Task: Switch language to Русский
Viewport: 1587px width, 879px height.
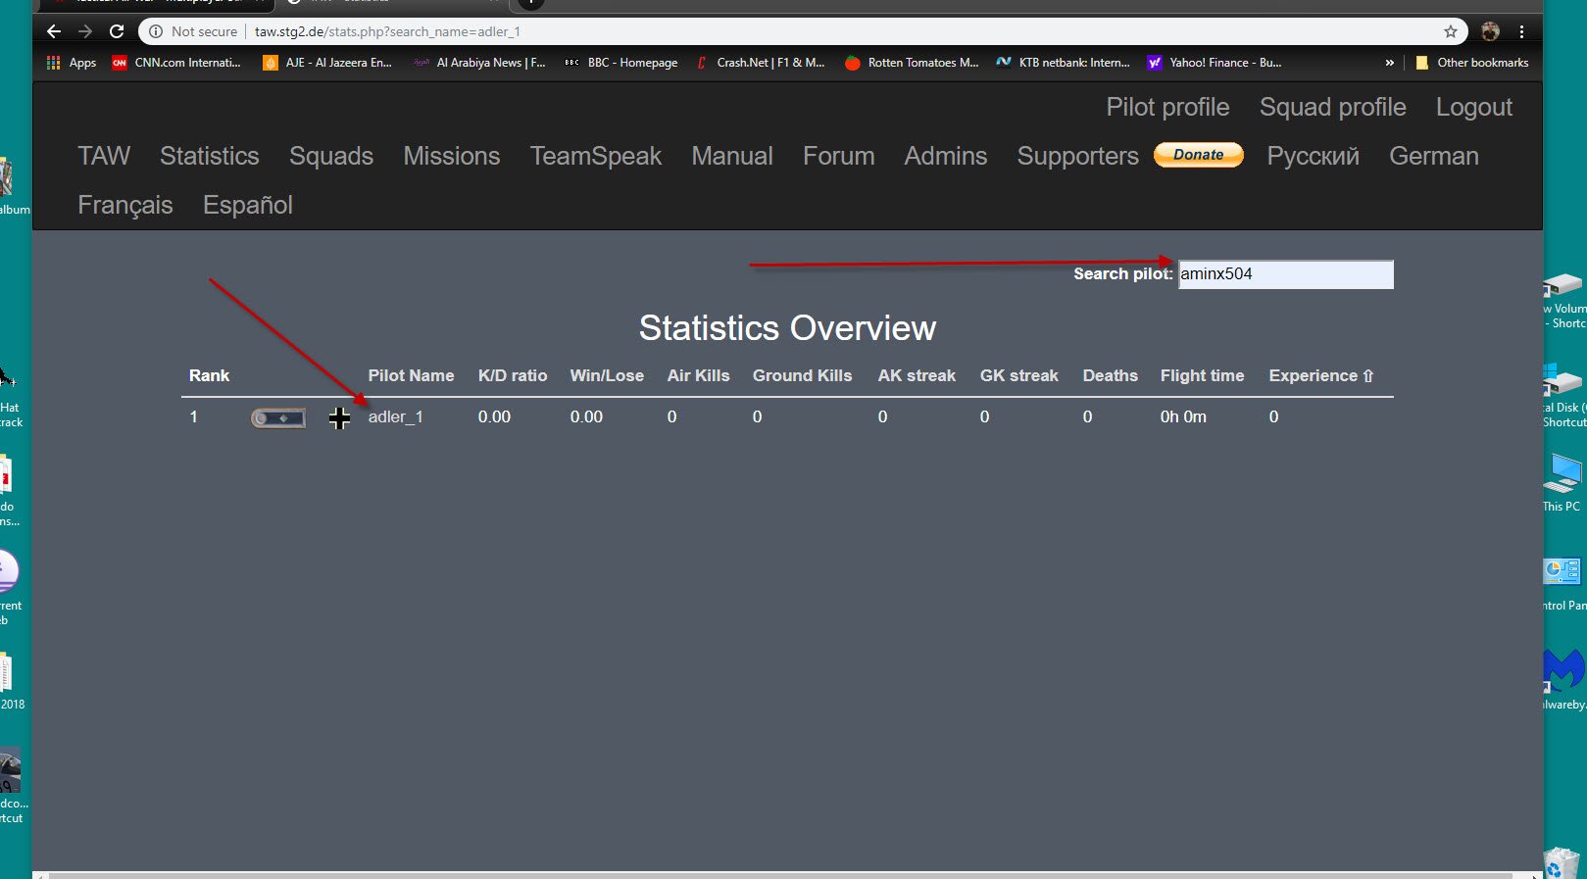Action: click(x=1313, y=156)
